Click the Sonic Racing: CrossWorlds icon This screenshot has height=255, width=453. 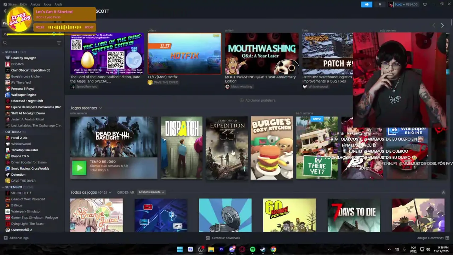[x=8, y=169]
